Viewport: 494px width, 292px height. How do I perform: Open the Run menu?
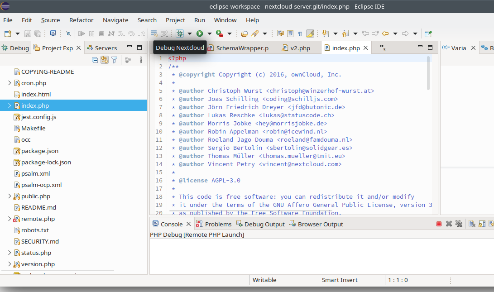199,20
